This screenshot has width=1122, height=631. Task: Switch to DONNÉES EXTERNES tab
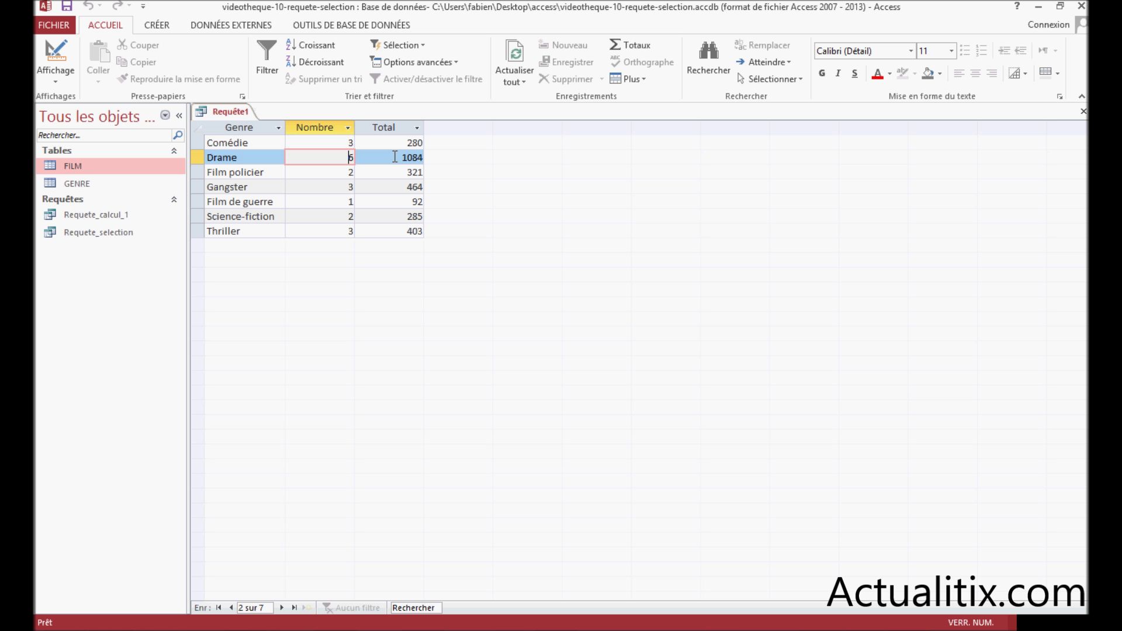click(231, 25)
